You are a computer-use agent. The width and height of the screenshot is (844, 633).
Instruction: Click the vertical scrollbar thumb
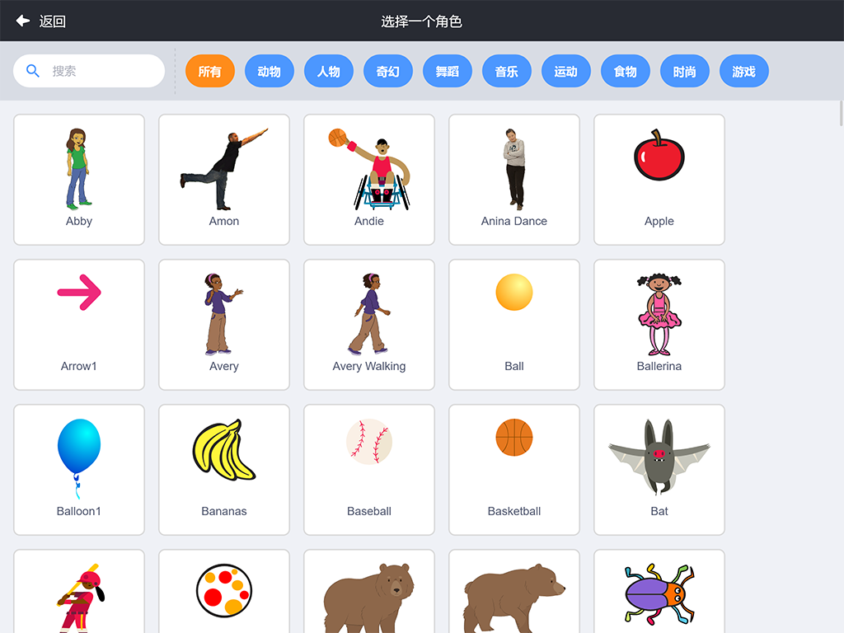(842, 113)
